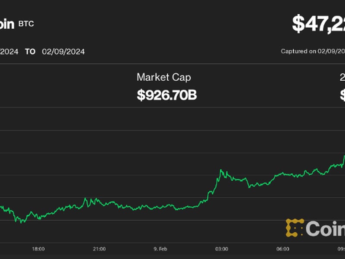
Task: Toggle the green price line visibility
Action: 129,207
